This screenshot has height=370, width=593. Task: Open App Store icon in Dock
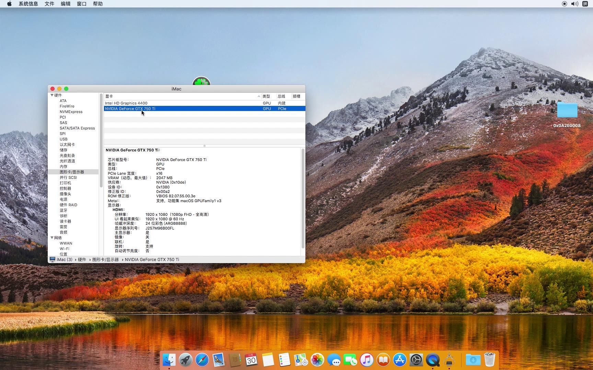click(x=399, y=360)
